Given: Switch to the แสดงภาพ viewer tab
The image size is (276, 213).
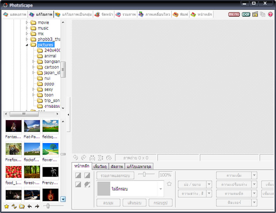Looking at the screenshot, I should click(15, 14).
